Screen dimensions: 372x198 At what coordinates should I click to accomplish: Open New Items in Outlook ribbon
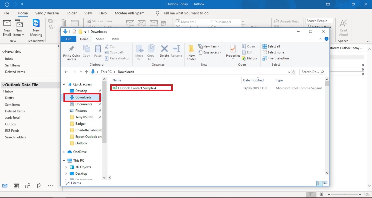tap(19, 28)
